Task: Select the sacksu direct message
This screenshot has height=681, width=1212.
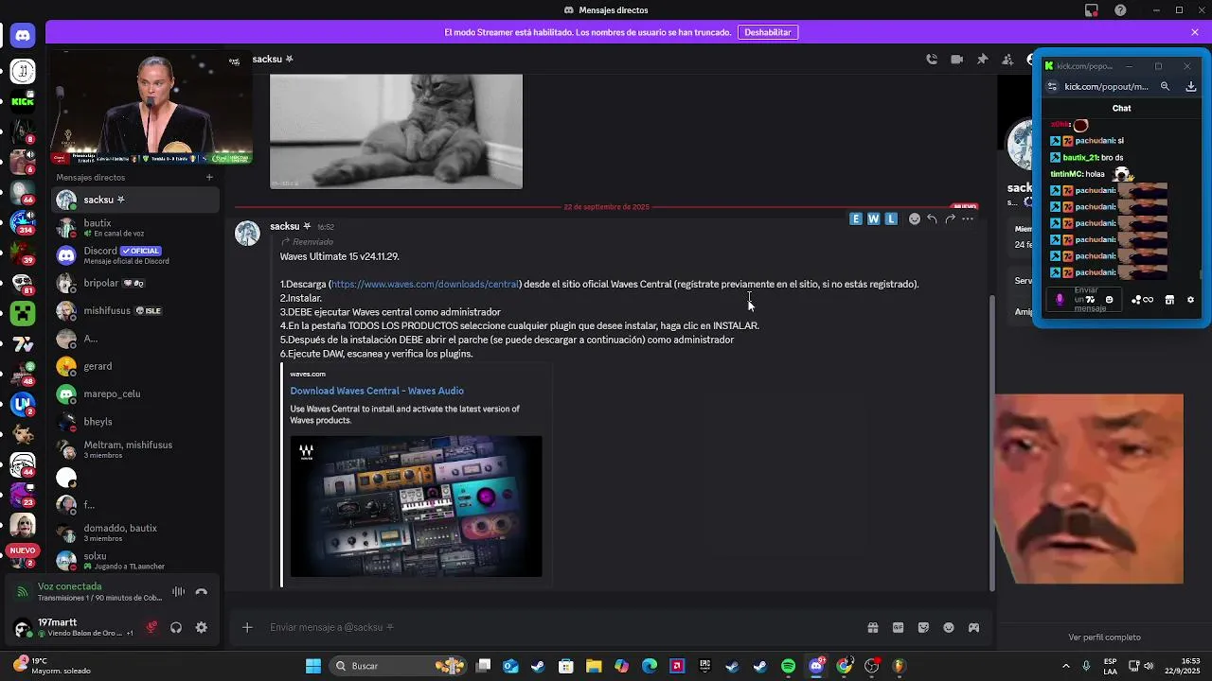Action: pyautogui.click(x=136, y=200)
